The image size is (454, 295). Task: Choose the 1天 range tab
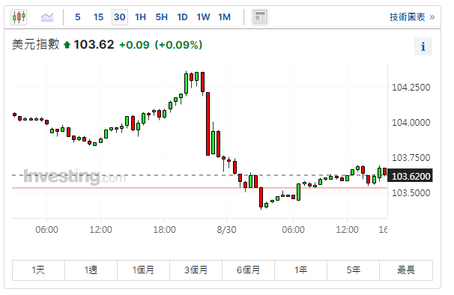pos(38,270)
